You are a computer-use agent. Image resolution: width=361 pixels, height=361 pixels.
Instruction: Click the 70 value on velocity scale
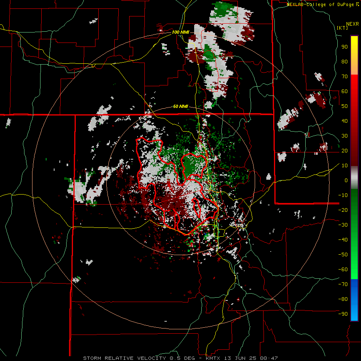(345, 77)
